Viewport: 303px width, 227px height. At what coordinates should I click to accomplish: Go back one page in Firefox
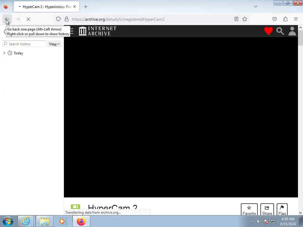click(7, 19)
